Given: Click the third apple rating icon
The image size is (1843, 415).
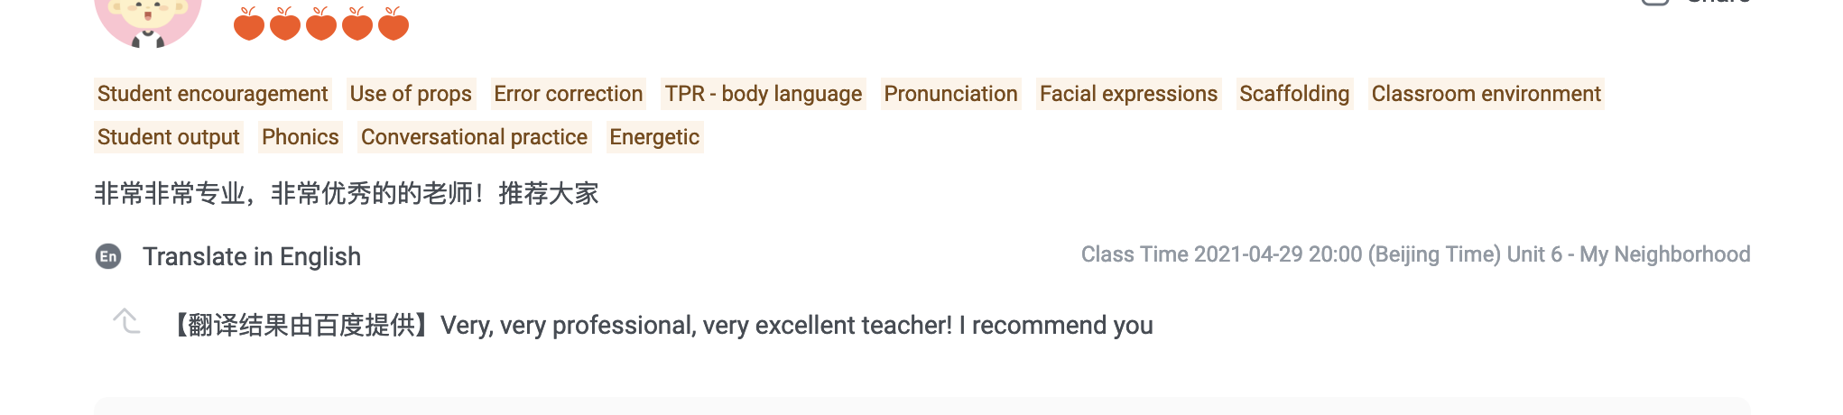Looking at the screenshot, I should 321,24.
